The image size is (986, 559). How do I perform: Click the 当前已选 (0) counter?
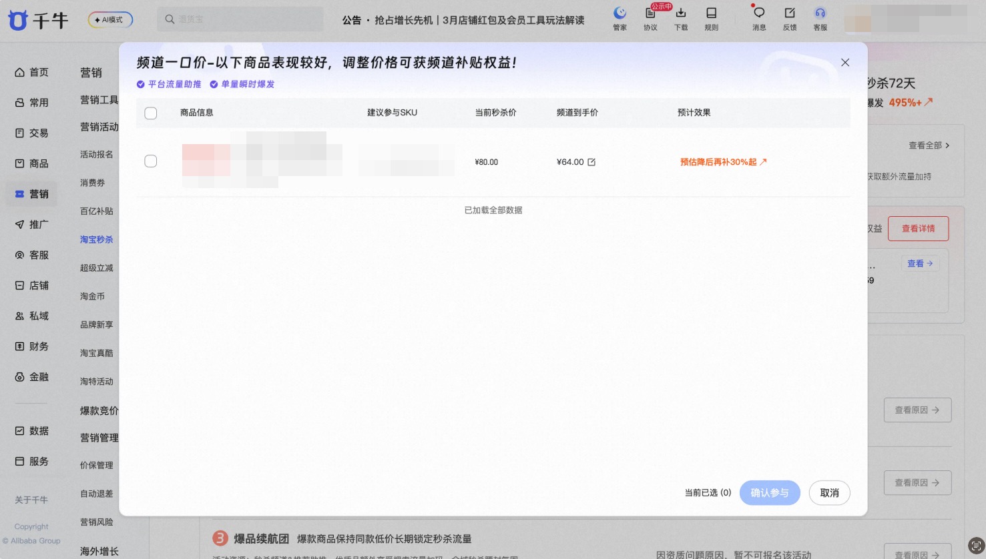(x=708, y=493)
